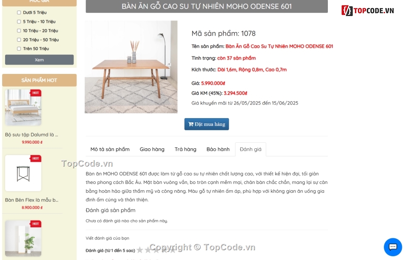Click the cart icon in order button
This screenshot has height=260, width=404.
point(191,124)
